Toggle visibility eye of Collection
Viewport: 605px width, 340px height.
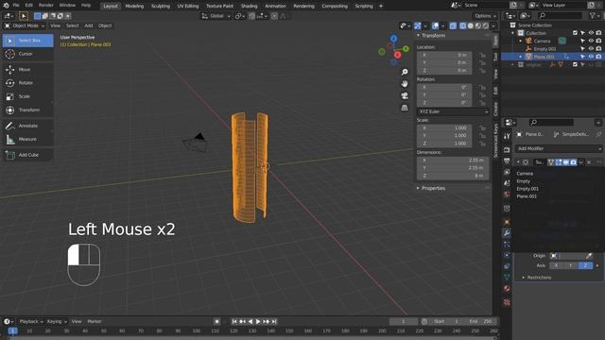pos(591,33)
